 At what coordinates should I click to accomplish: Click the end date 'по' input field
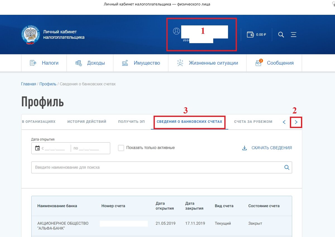coord(87,148)
